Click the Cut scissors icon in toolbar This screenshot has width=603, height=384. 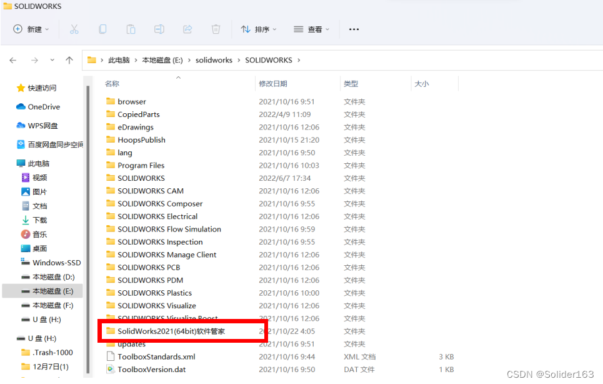74,29
